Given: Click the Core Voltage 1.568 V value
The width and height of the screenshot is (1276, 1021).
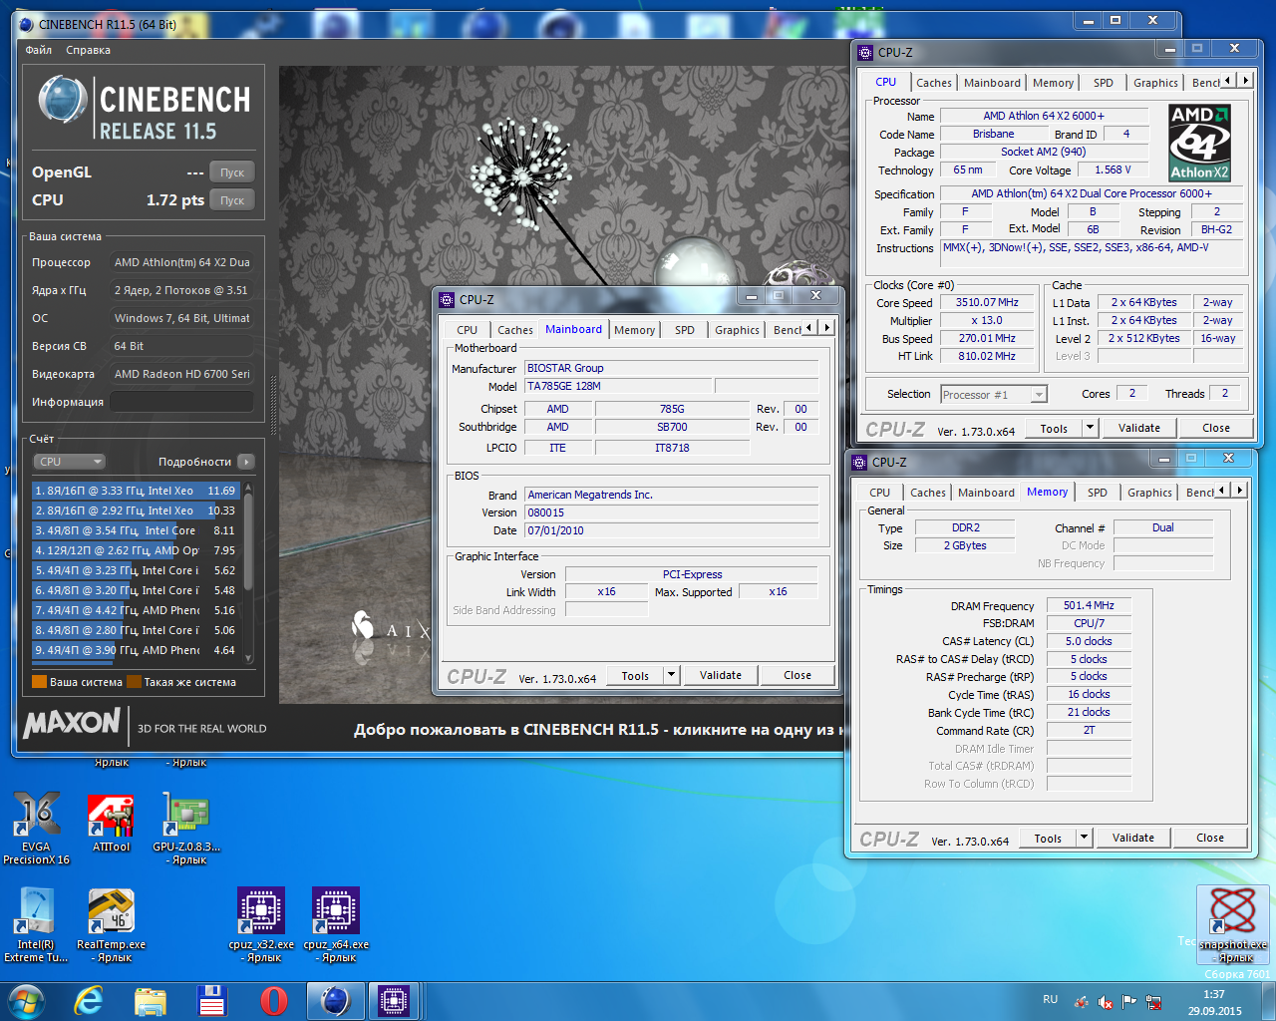Looking at the screenshot, I should click(x=1114, y=170).
